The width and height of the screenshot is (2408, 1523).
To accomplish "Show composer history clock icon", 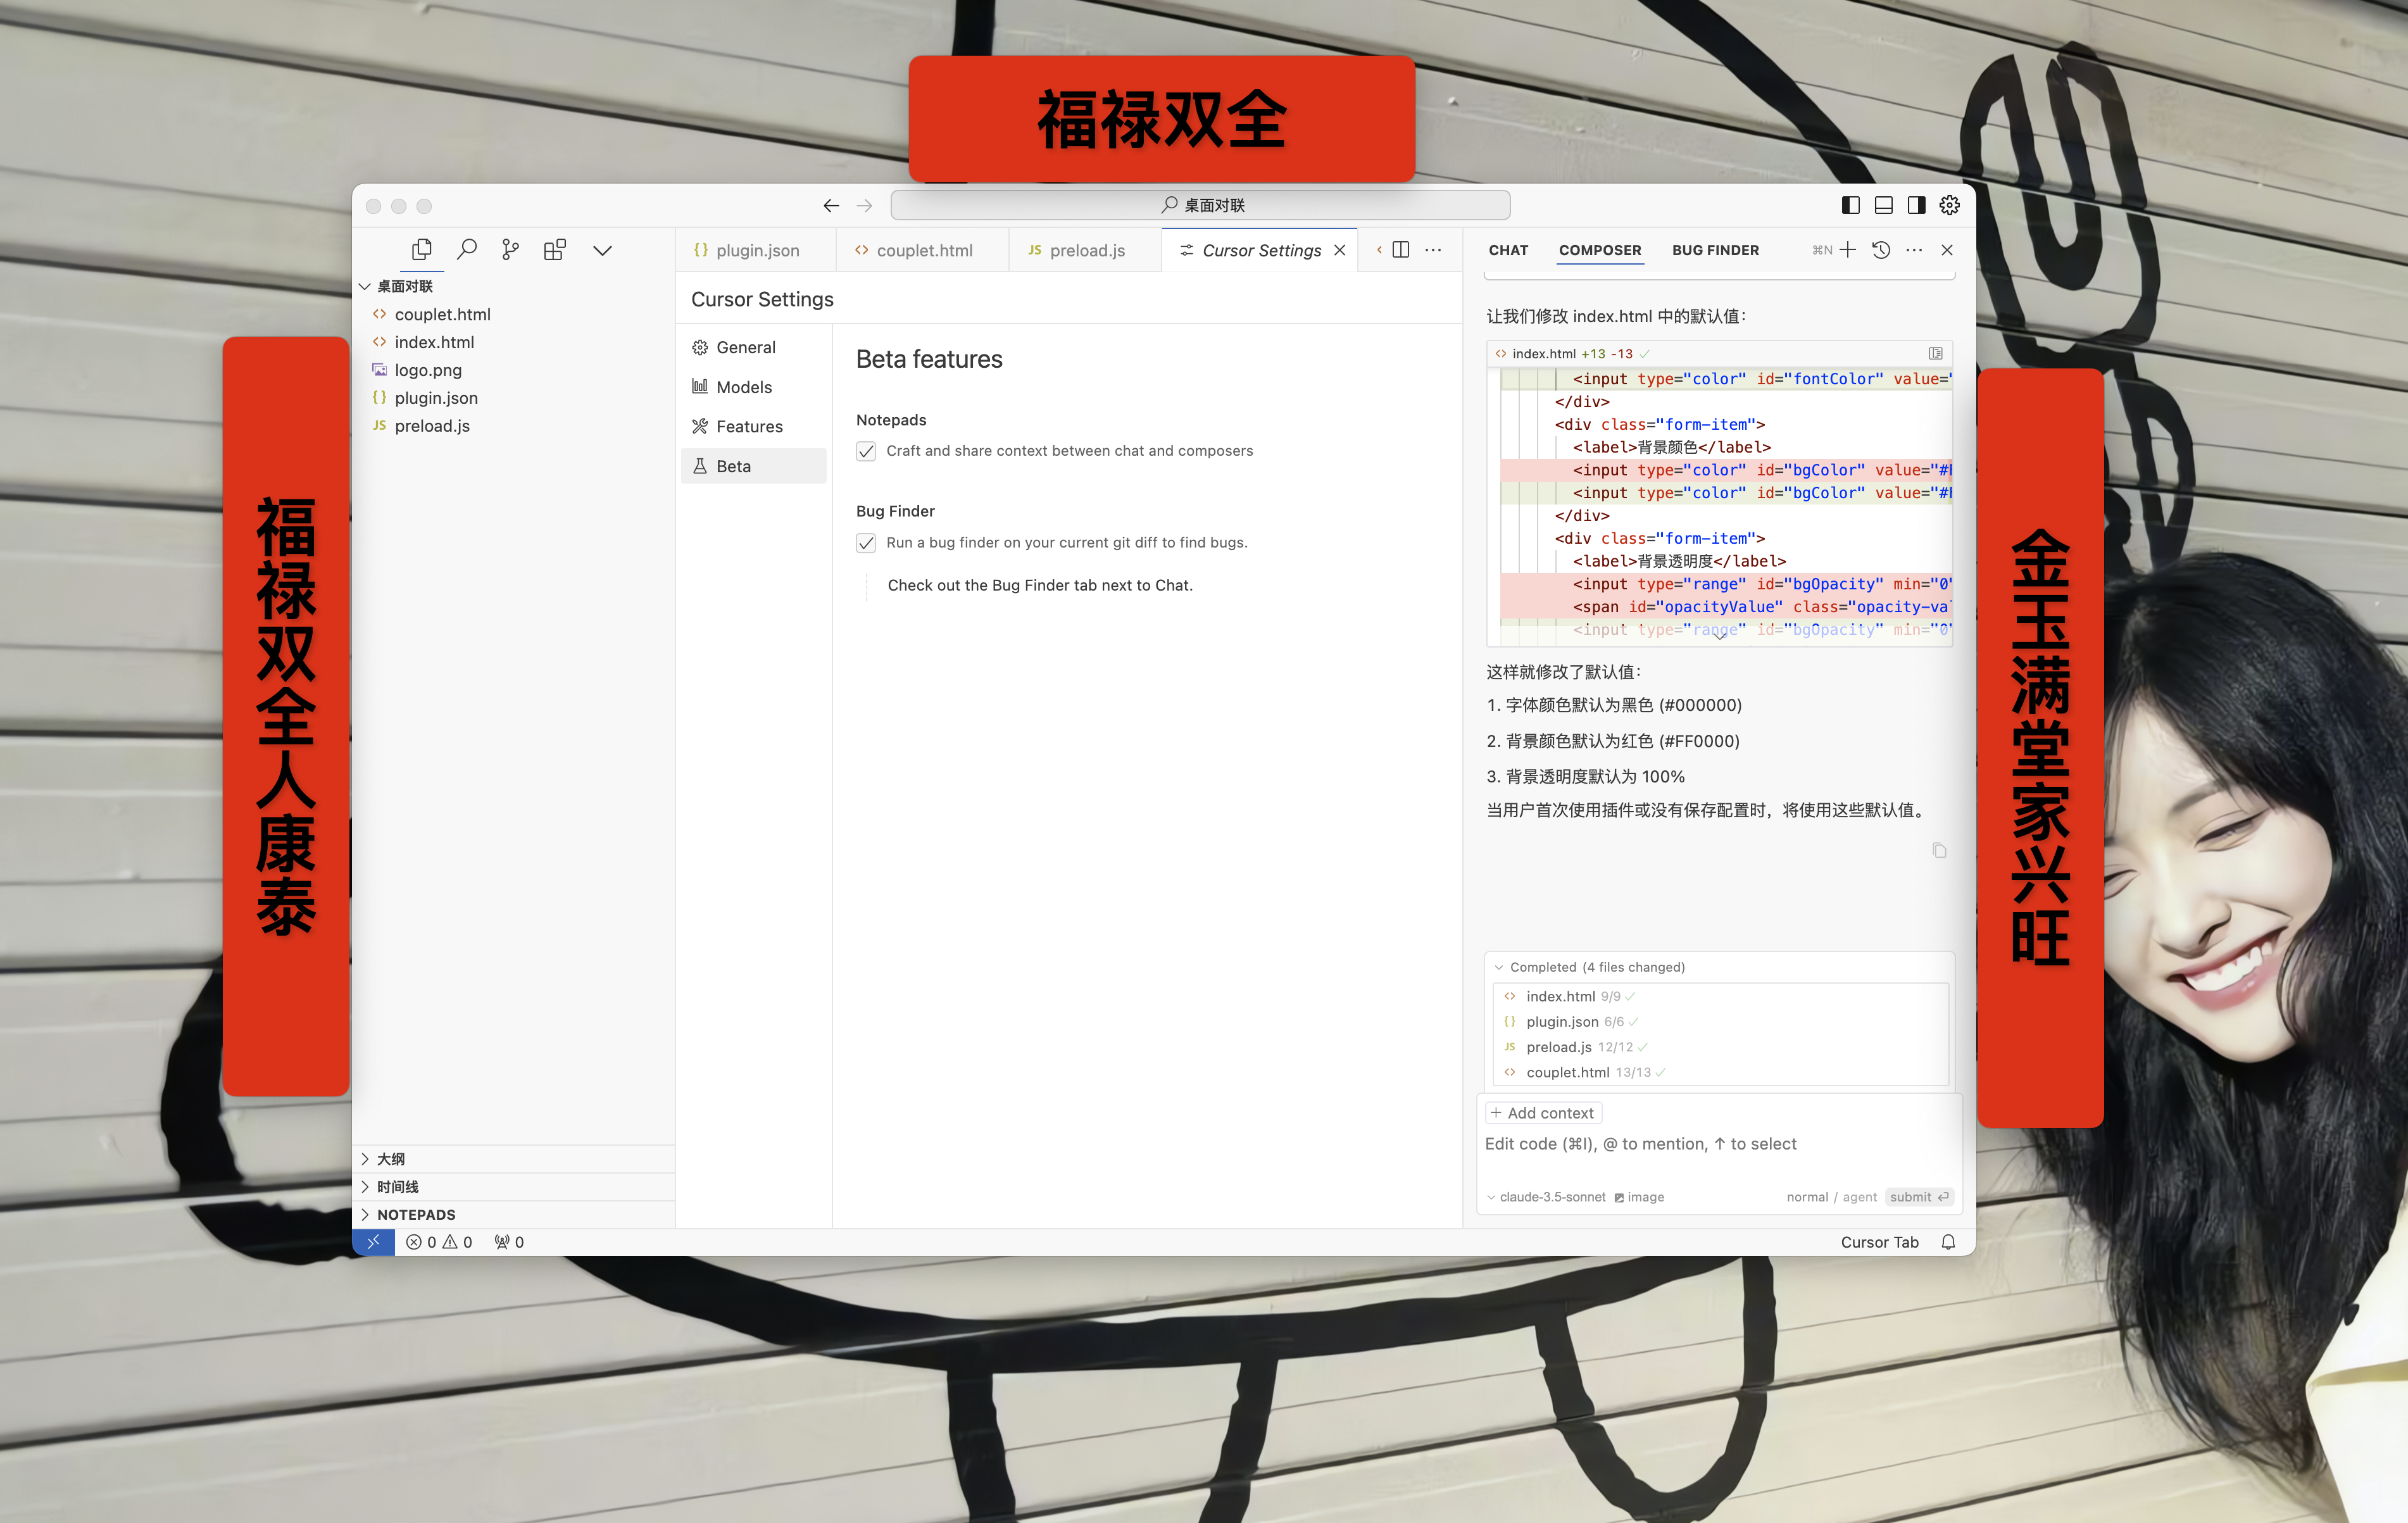I will point(1881,250).
